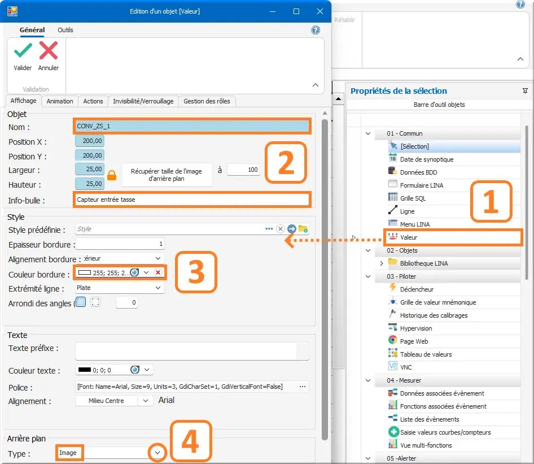Click the Historique des calibrages item

[x=454, y=315]
